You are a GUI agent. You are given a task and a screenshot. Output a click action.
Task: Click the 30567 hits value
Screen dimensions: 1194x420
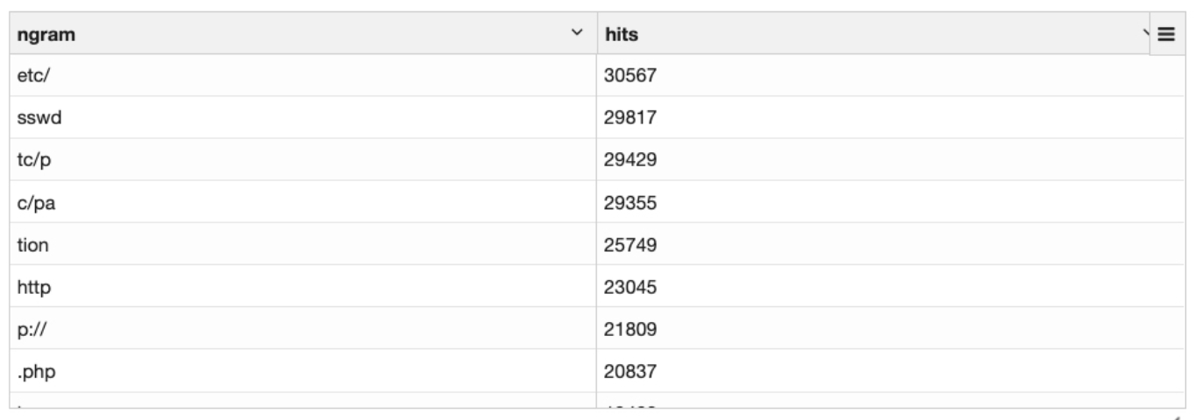[630, 76]
